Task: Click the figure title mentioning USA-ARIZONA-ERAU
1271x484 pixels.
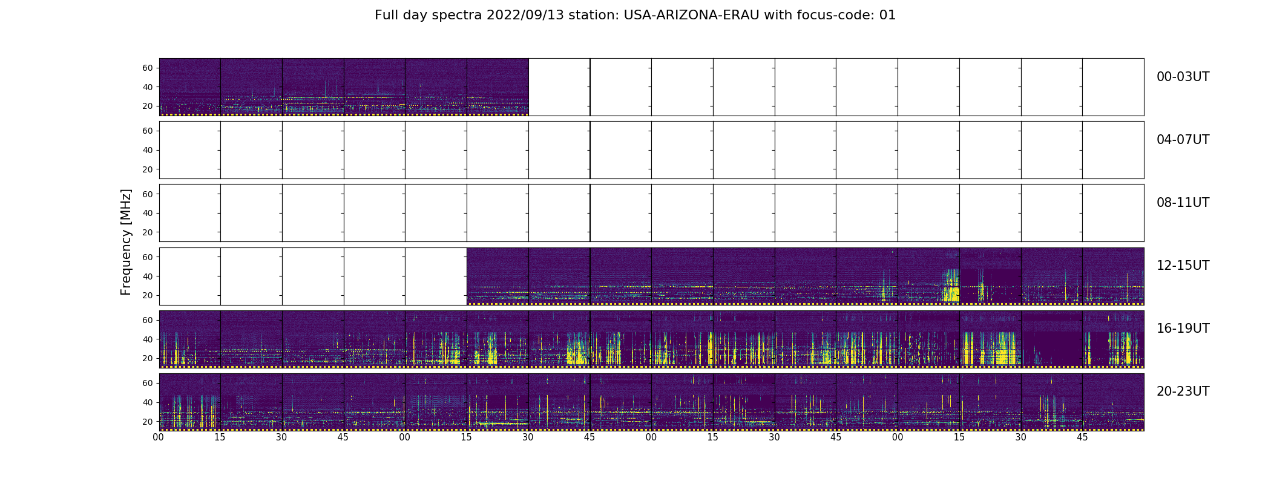Action: tap(635, 15)
